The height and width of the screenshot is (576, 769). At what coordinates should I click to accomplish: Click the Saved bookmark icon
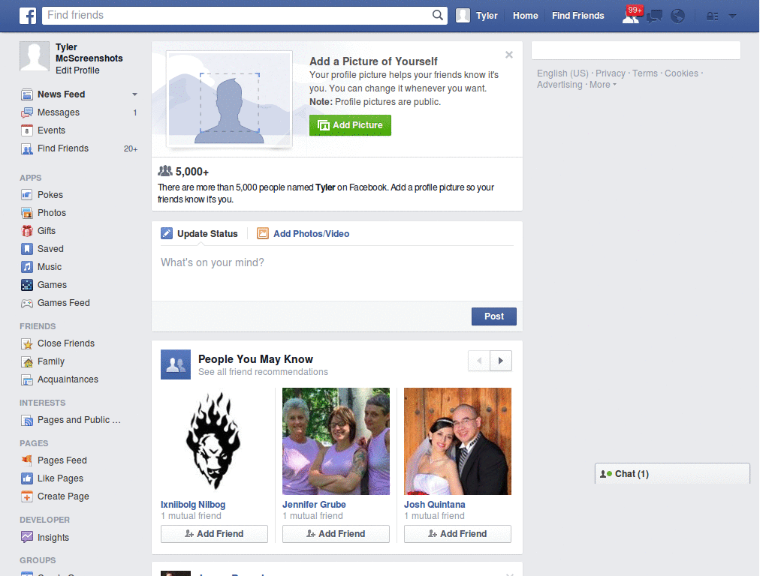click(x=27, y=249)
